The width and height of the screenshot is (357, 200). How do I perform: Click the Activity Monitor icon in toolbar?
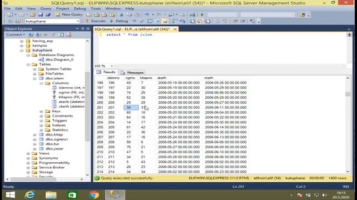tap(192, 15)
